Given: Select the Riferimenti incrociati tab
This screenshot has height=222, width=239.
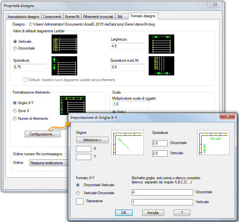Looking at the screenshot, I should 98,17.
